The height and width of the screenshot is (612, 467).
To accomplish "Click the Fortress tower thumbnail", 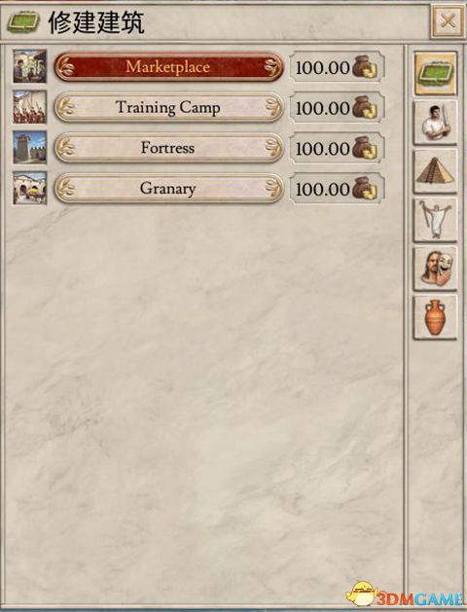I will coord(29,148).
